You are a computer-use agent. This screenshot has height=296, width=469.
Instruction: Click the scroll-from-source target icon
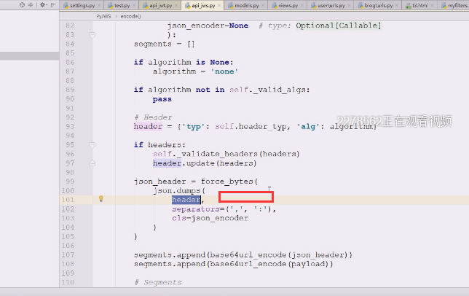click(22, 5)
